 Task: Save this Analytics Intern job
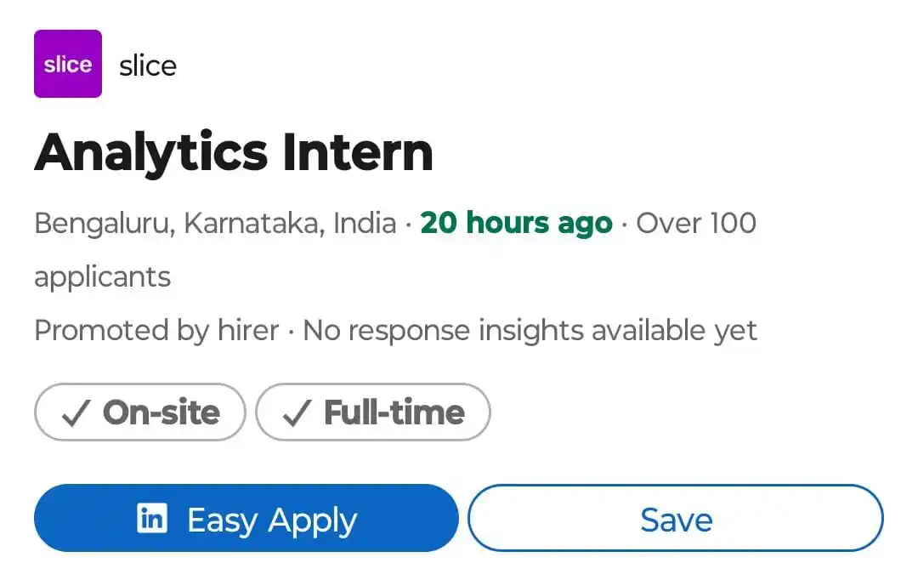676,518
